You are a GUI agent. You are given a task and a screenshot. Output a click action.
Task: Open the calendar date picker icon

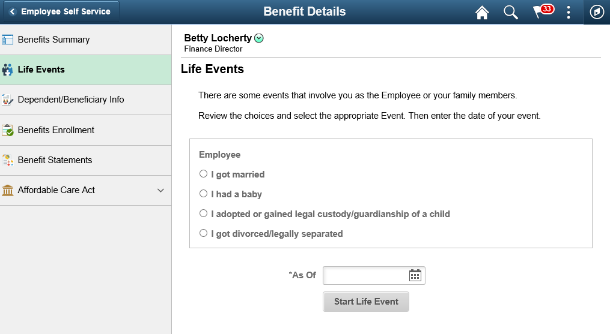(415, 275)
